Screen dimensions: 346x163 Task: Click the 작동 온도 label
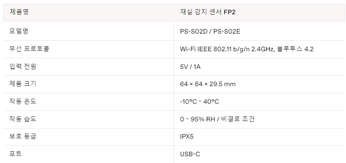point(23,101)
